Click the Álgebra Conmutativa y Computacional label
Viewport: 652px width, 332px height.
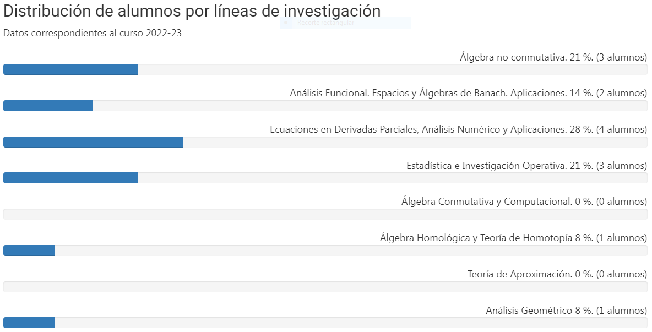click(524, 202)
